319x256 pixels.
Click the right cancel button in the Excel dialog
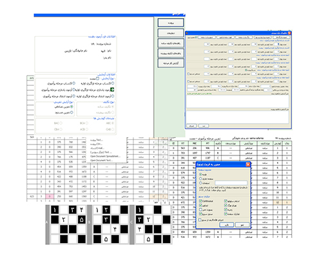point(242,225)
